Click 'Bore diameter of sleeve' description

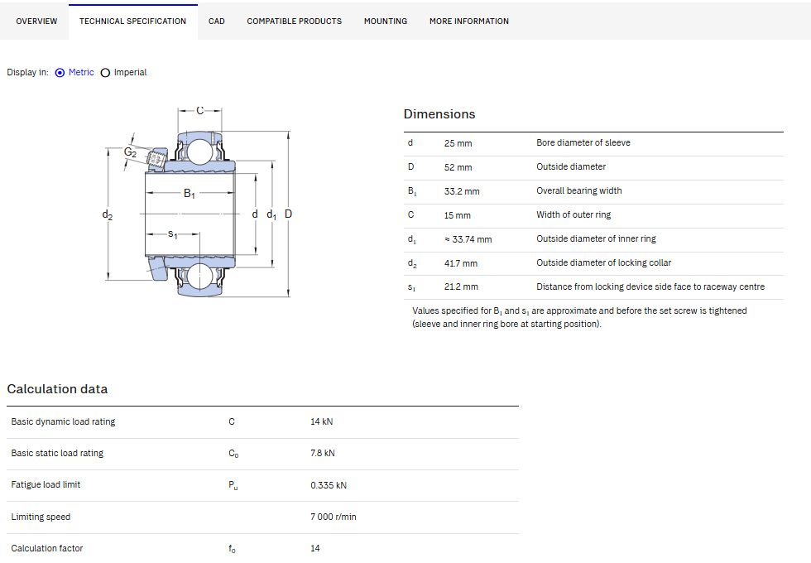[583, 142]
